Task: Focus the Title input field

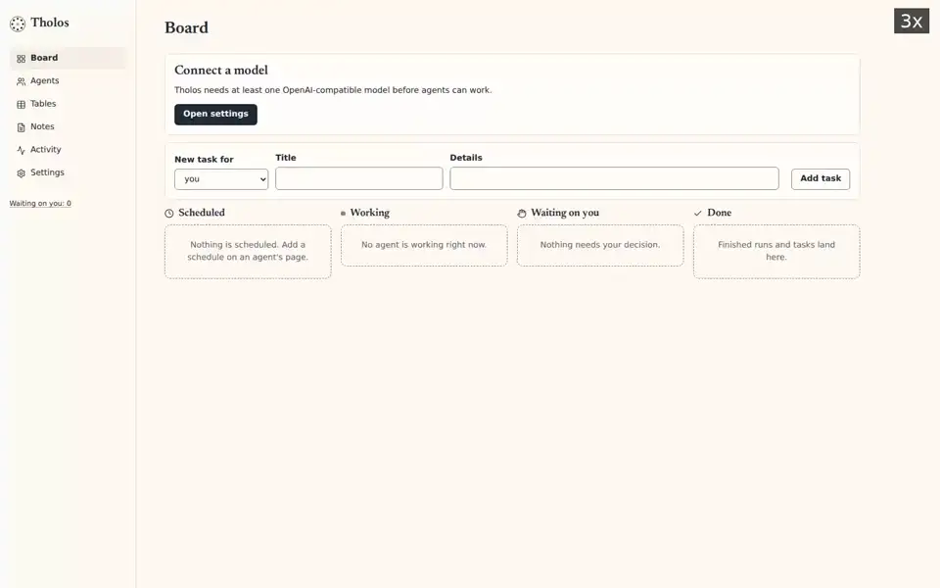Action: pyautogui.click(x=359, y=178)
